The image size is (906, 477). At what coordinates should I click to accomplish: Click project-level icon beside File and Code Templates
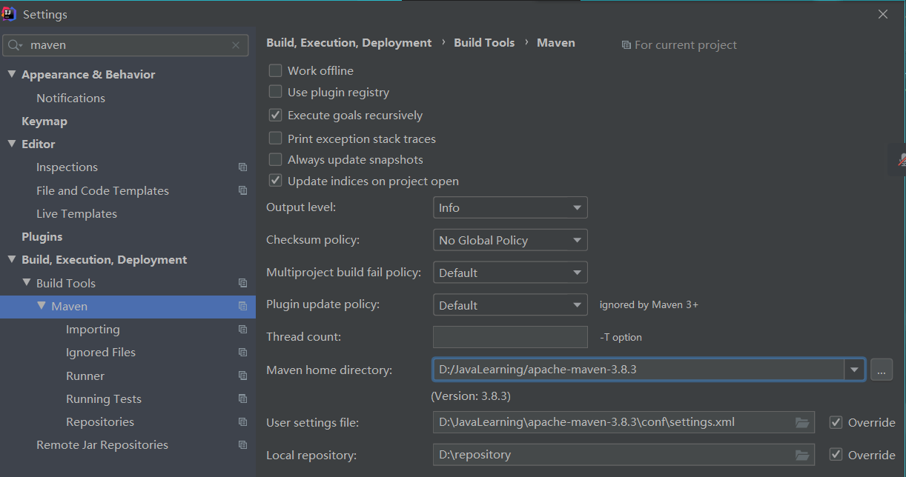pyautogui.click(x=242, y=190)
